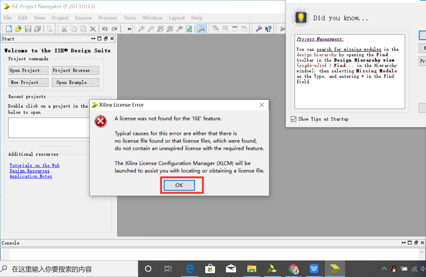Click the Paste toolbar icon

83,29
